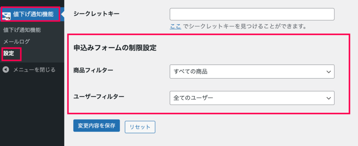The image size is (358, 146).
Task: Go to the メールログ submenu page
Action: 16,42
